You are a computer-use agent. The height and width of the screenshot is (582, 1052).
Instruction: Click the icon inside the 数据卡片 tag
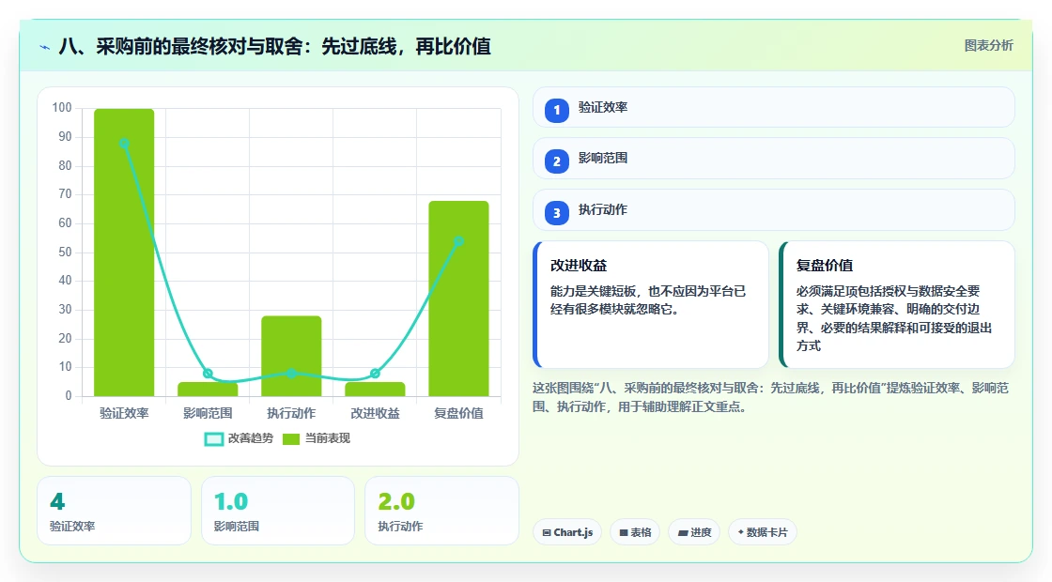click(741, 531)
